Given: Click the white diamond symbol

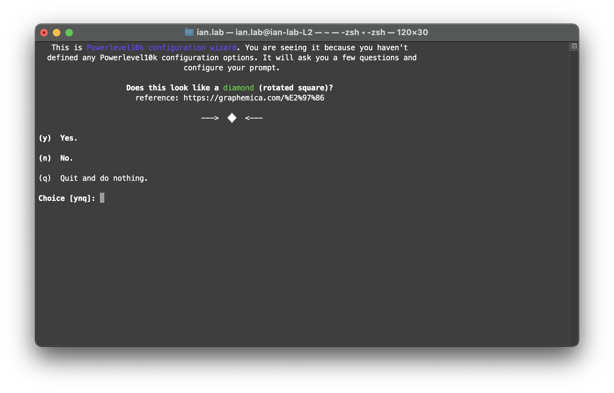Looking at the screenshot, I should (232, 118).
